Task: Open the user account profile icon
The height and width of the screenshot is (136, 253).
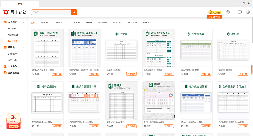Action: click(x=228, y=12)
